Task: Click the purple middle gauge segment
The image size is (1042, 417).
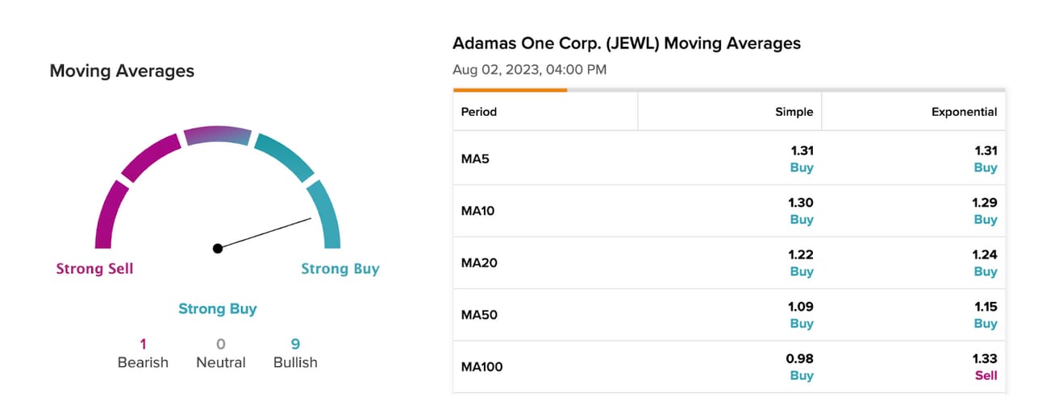Action: [x=217, y=135]
